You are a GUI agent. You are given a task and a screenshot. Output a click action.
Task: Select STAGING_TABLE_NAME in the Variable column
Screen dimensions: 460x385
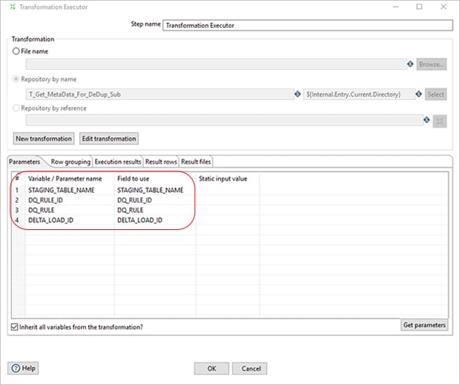[x=62, y=190]
